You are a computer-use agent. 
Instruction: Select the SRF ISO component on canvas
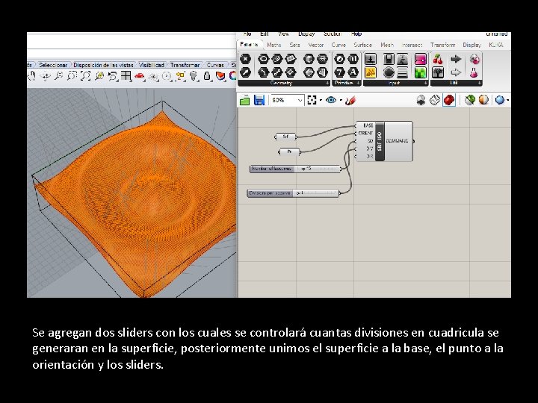tap(384, 141)
